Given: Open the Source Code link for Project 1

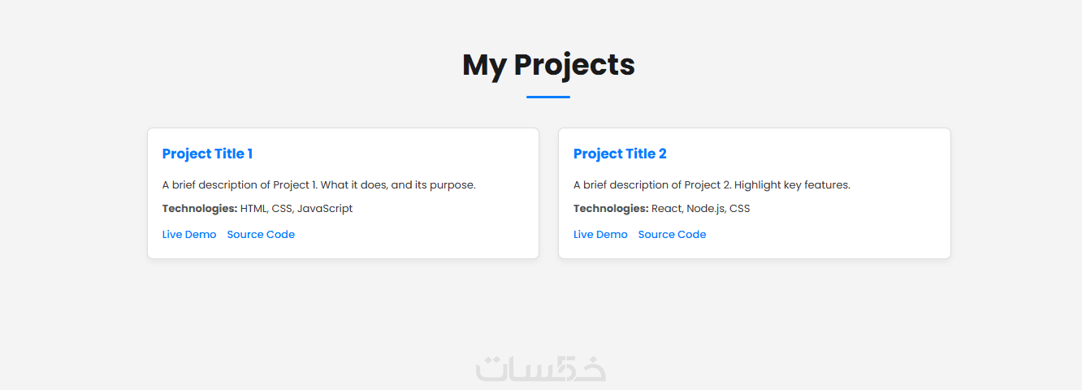Looking at the screenshot, I should 261,235.
